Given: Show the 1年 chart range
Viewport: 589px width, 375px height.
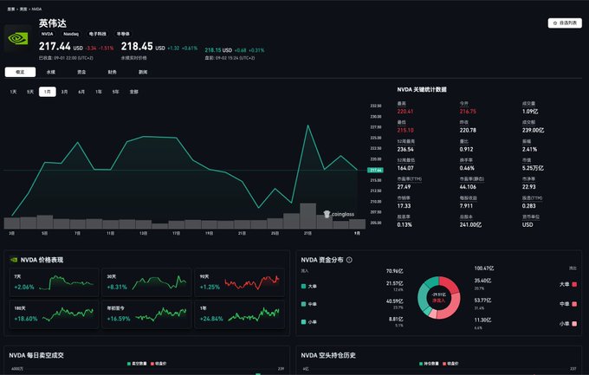Looking at the screenshot, I should point(99,92).
